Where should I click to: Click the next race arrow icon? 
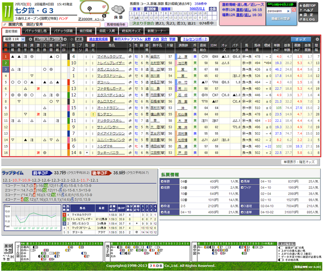pos(65,39)
